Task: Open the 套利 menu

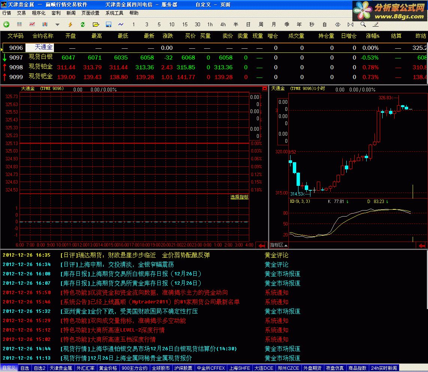Action: click(x=56, y=13)
